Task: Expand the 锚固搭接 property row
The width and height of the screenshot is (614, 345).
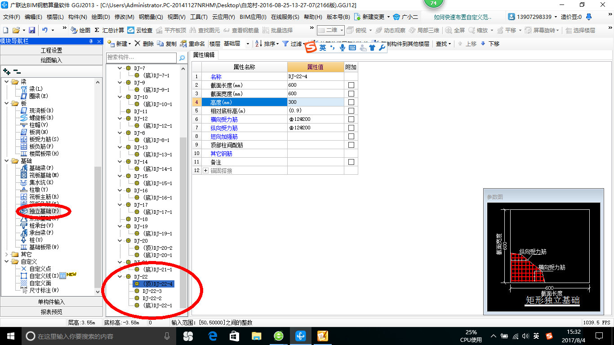Action: point(206,171)
